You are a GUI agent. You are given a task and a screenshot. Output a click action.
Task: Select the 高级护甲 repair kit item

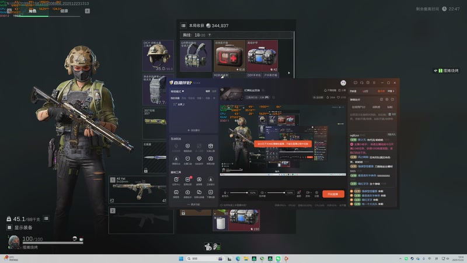click(x=262, y=56)
